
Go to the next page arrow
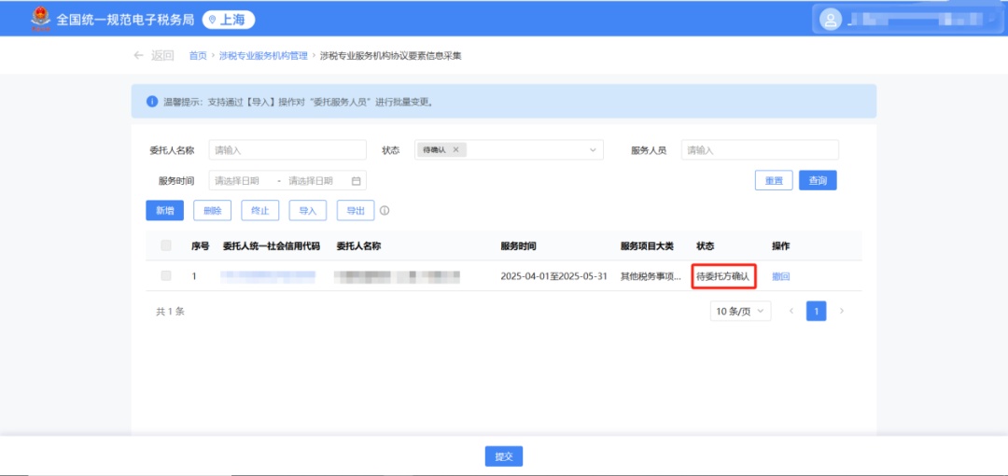pyautogui.click(x=842, y=311)
